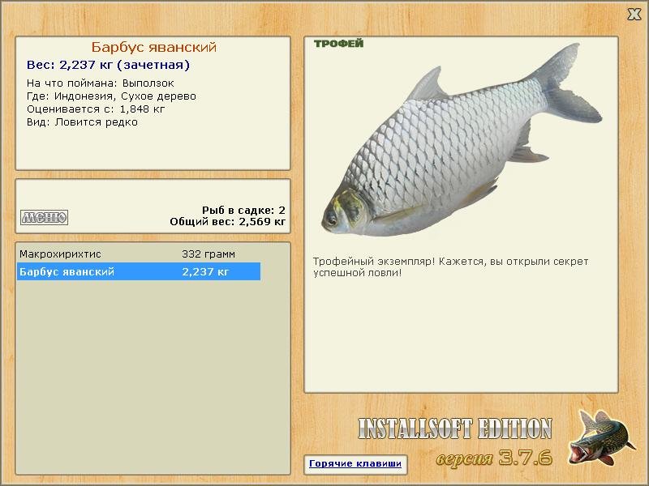The height and width of the screenshot is (486, 649).
Task: Select the Барбус яванский list entry
Action: pos(139,271)
